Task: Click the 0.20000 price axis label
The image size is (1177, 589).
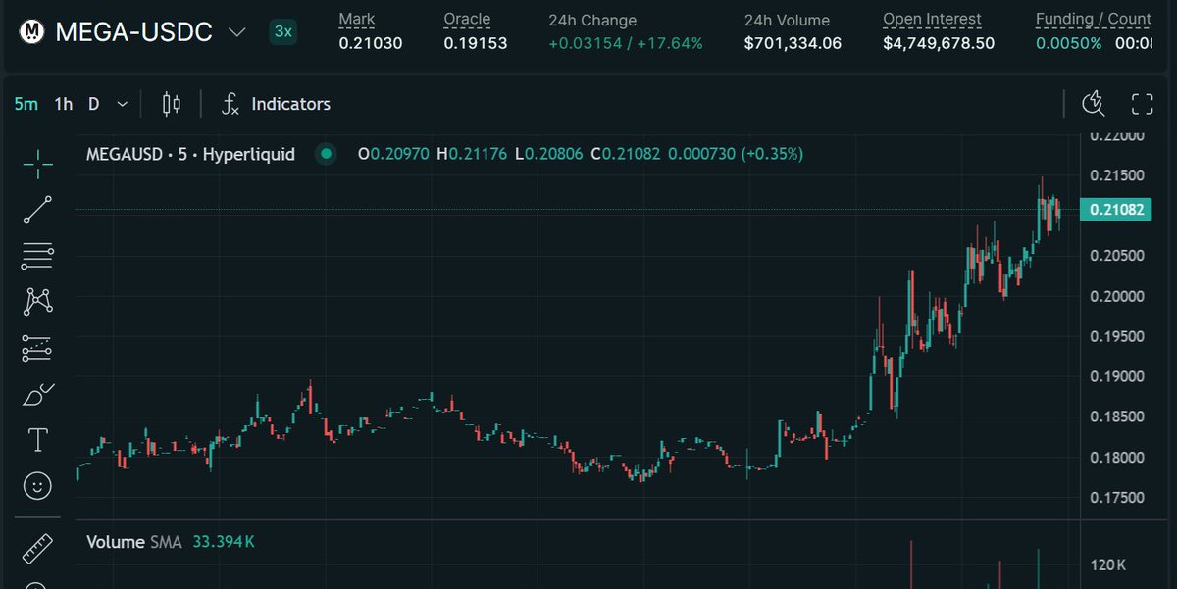Action: click(x=1115, y=296)
